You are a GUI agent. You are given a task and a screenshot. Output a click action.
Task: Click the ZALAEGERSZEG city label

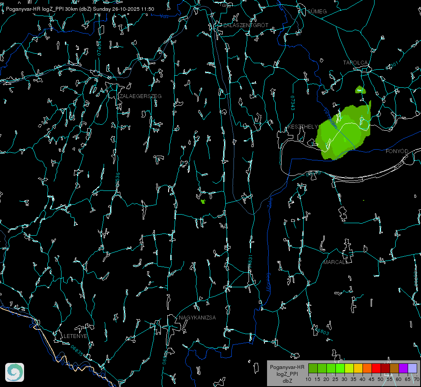click(141, 96)
